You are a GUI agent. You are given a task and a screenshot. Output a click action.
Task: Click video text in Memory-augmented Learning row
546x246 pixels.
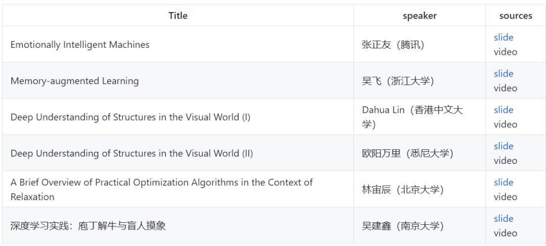505,88
